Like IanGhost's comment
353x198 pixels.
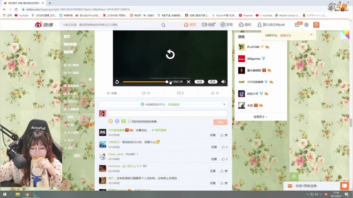224,171
